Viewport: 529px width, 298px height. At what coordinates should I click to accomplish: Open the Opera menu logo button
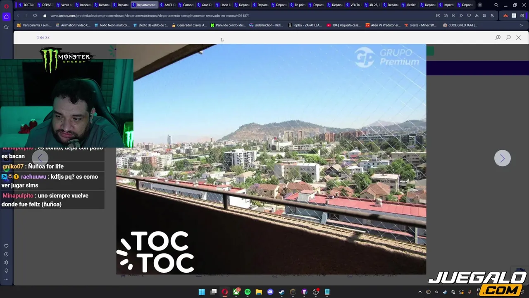click(6, 6)
